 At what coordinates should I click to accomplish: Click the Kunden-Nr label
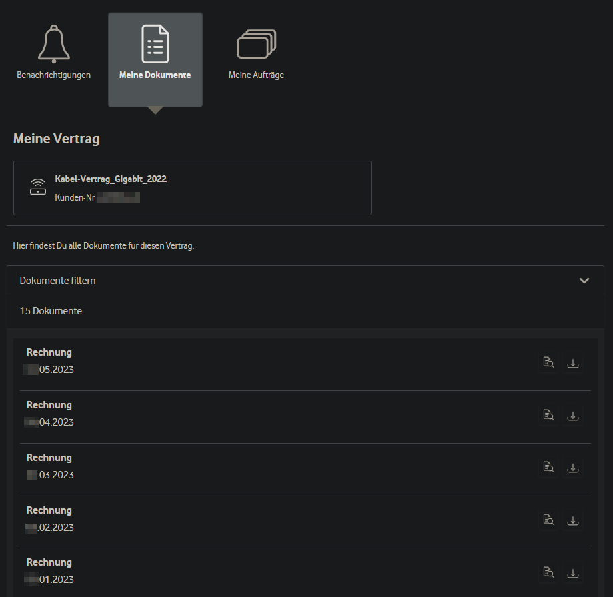coord(75,198)
